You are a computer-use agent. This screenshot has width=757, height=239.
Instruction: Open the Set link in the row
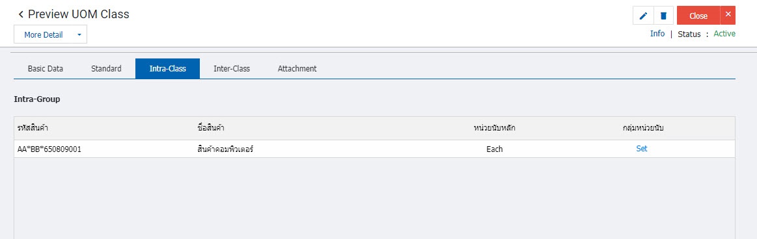642,149
